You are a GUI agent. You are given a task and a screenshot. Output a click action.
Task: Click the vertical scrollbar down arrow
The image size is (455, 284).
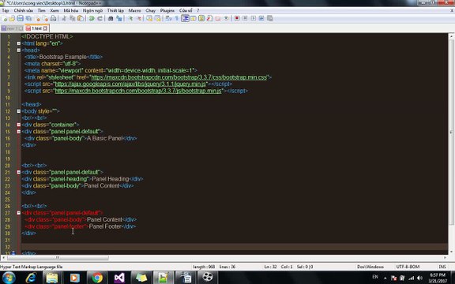click(451, 252)
